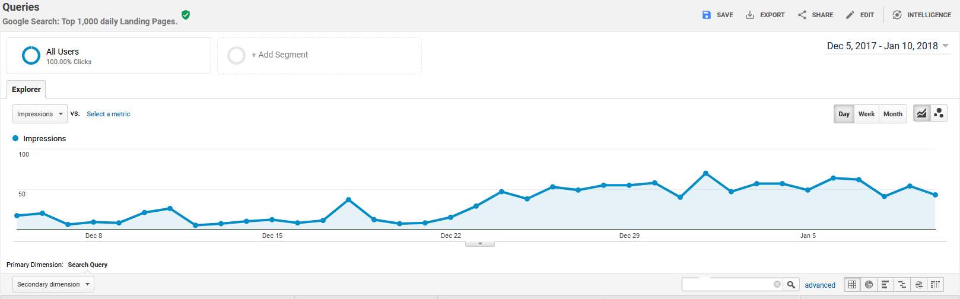Switch table to pie chart view
This screenshot has width=960, height=299.
click(869, 285)
